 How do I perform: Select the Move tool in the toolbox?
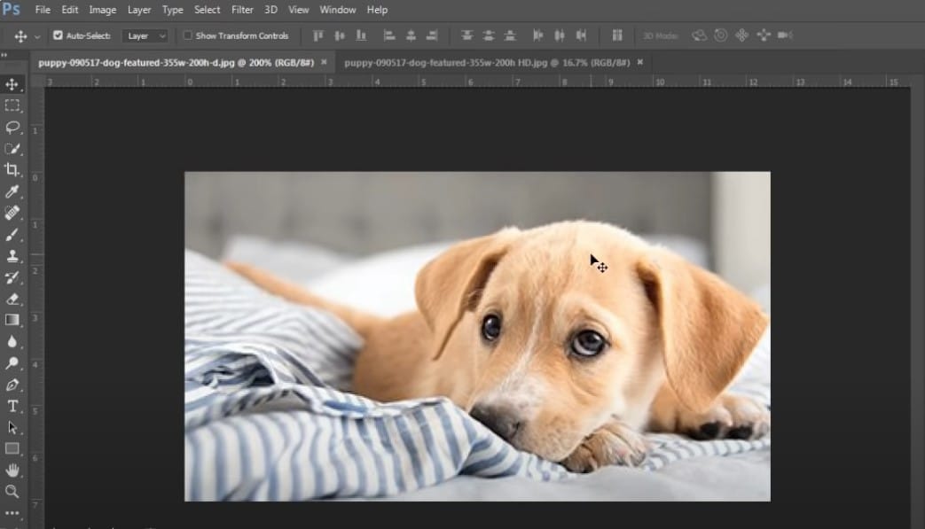coord(12,84)
